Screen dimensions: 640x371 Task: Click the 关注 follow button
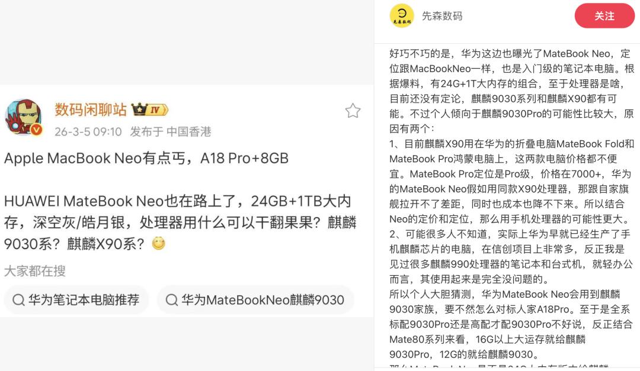tap(604, 16)
